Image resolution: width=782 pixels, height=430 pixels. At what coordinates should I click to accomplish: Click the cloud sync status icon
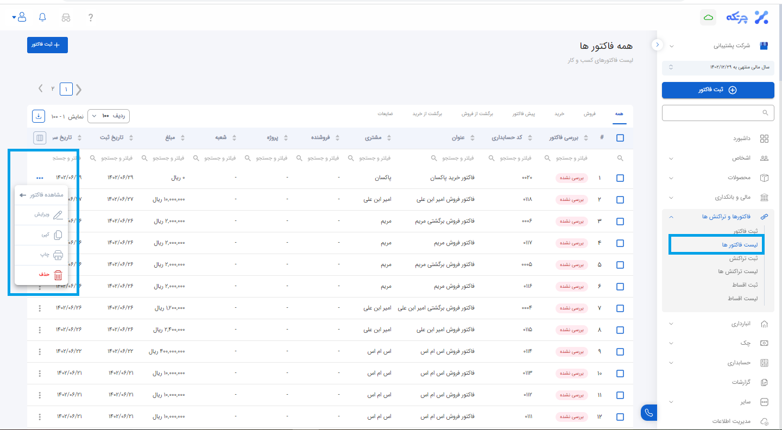tap(708, 17)
